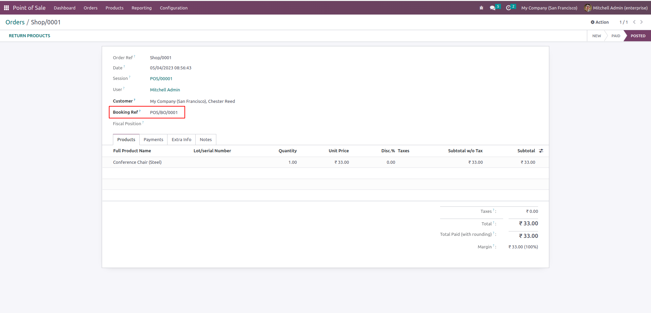Screen dimensions: 651x313
Task: Switch to the Payments tab
Action: [153, 140]
